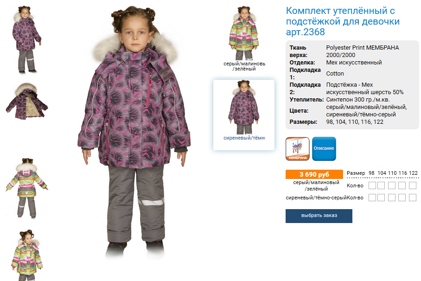View the green jacket back-view thumbnail
Image resolution: width=421 pixels, height=281 pixels.
pos(26,187)
